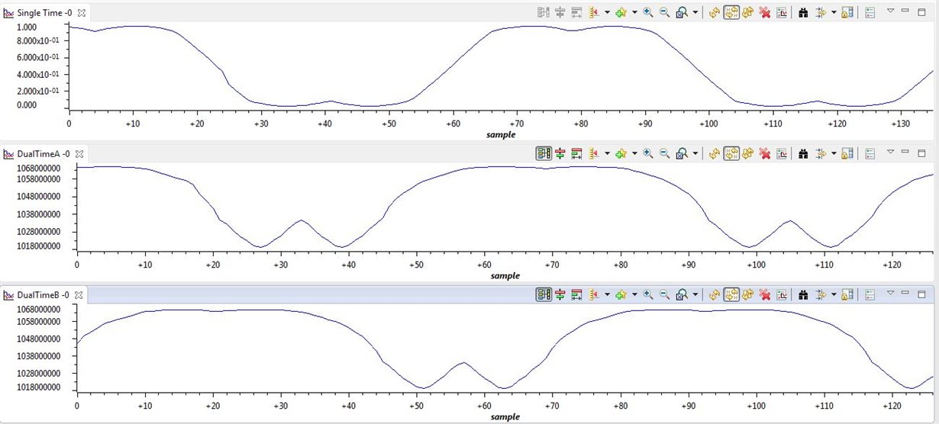Click the binoculars icon in DualTimeB toolbar
The image size is (939, 424).
[803, 294]
